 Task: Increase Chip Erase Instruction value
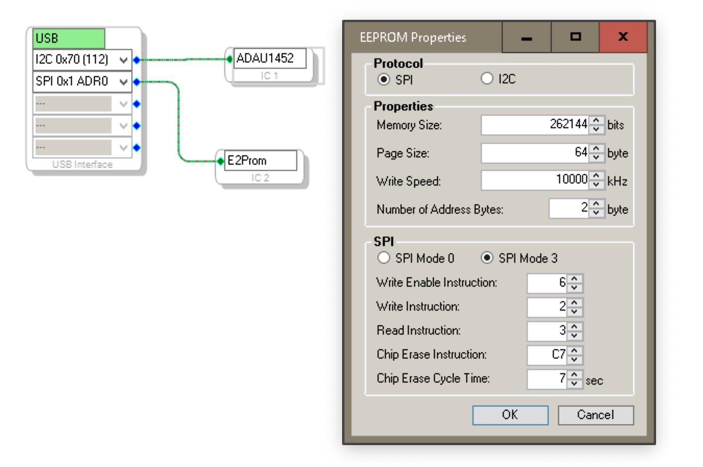[x=575, y=350]
